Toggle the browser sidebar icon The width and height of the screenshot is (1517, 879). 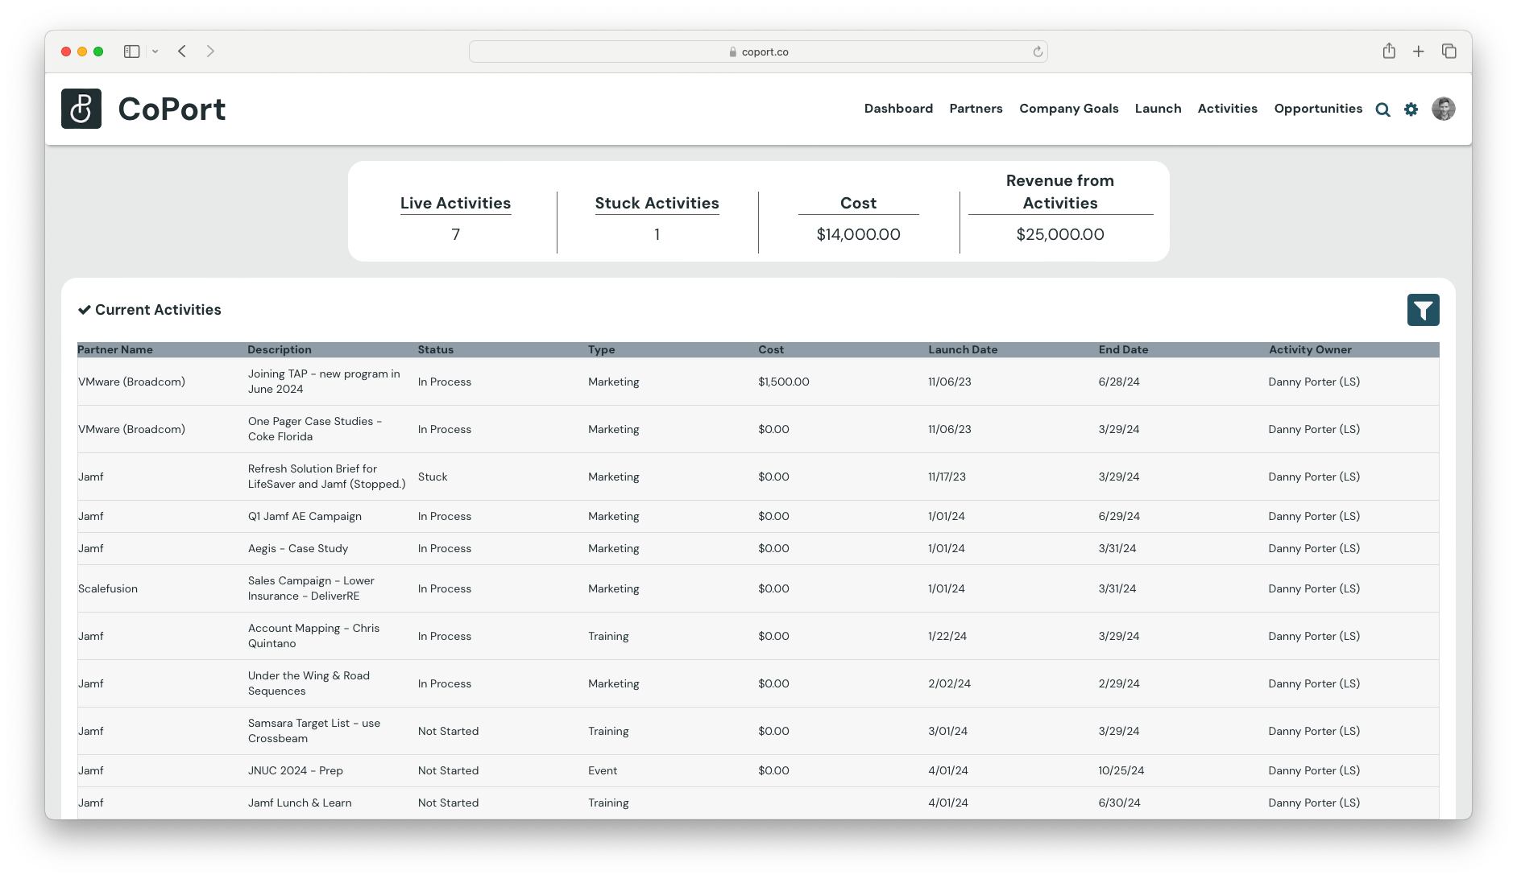point(132,52)
